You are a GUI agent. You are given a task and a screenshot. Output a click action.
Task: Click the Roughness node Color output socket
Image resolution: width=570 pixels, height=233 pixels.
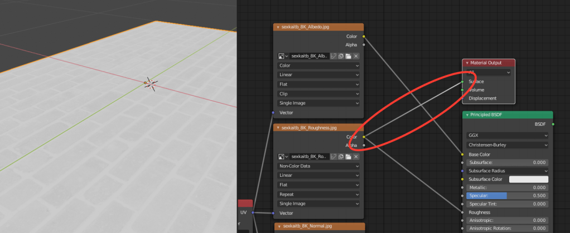[x=364, y=137]
